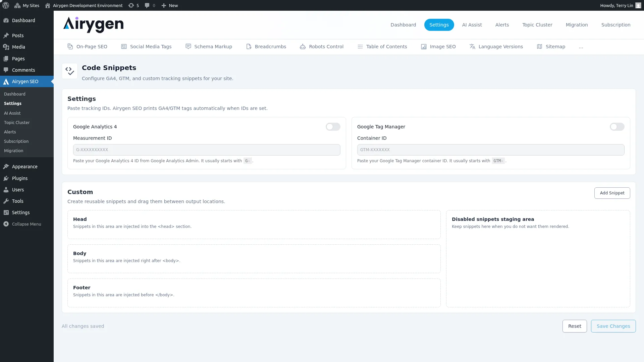Expand the more tabs ellipsis
The image size is (644, 362).
pos(581,47)
